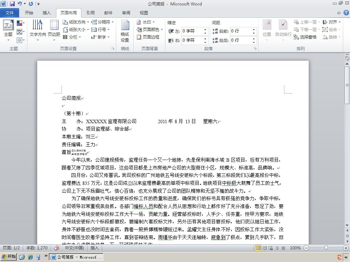Toggle the ruler button above the scrollbar
350x262 pixels.
tap(347, 58)
